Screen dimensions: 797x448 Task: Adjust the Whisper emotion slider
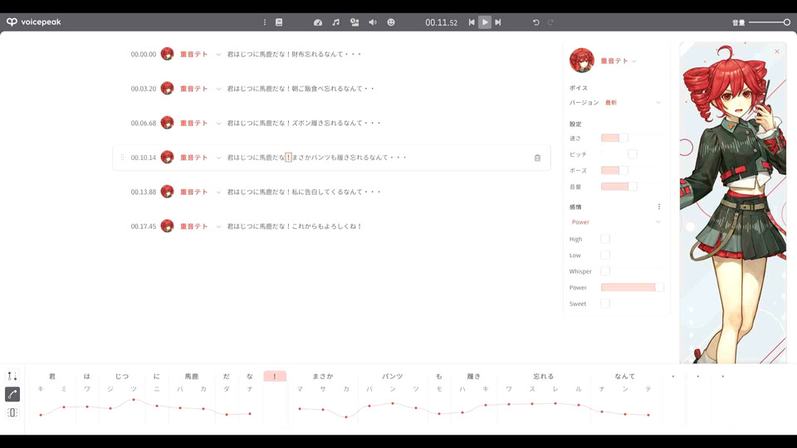(x=632, y=271)
